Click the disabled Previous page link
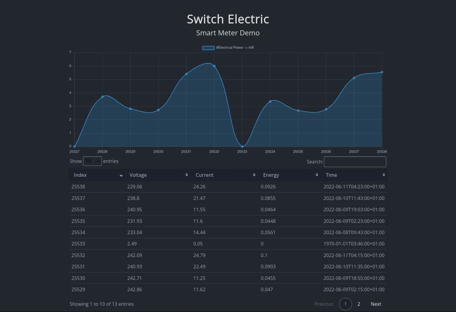This screenshot has height=312, width=456. [x=324, y=304]
